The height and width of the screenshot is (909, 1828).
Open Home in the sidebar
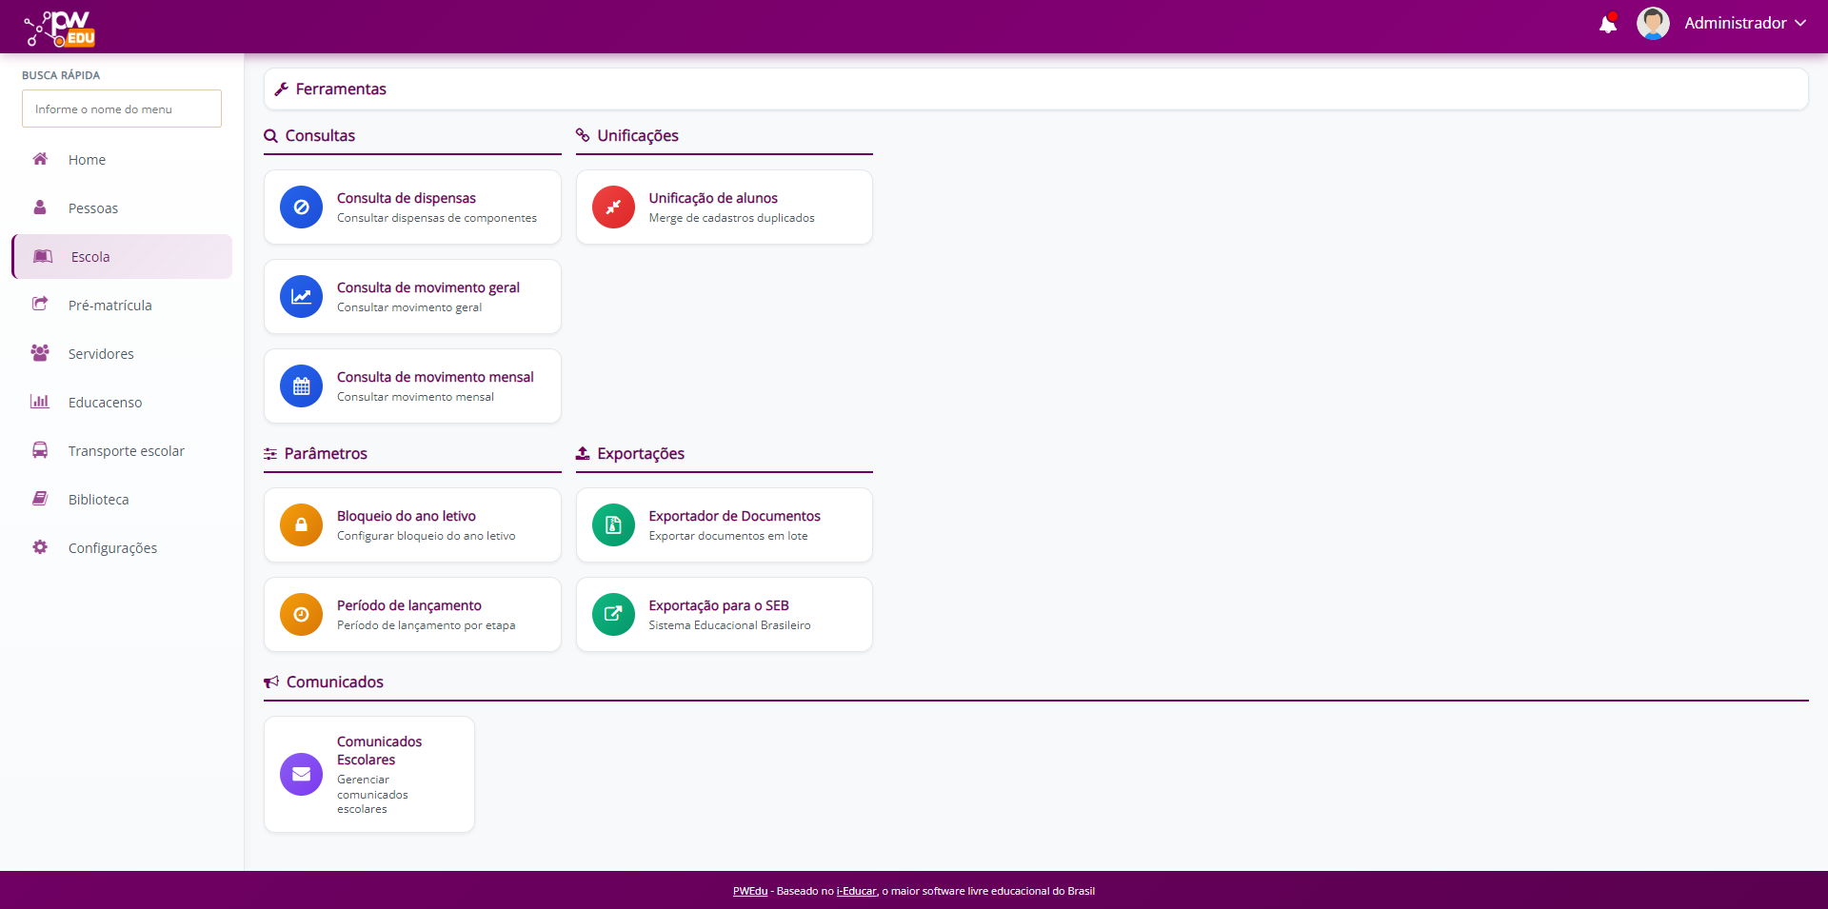tap(87, 160)
